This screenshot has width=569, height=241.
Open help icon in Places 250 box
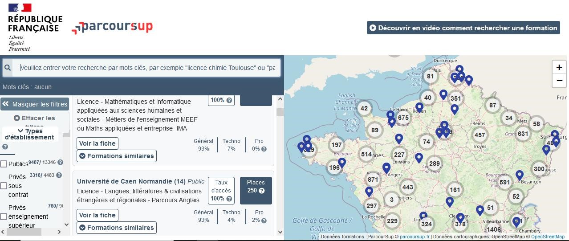coord(262,191)
